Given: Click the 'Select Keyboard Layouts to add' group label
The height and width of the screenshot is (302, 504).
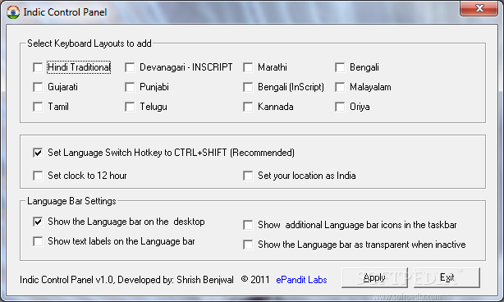Looking at the screenshot, I should (89, 43).
